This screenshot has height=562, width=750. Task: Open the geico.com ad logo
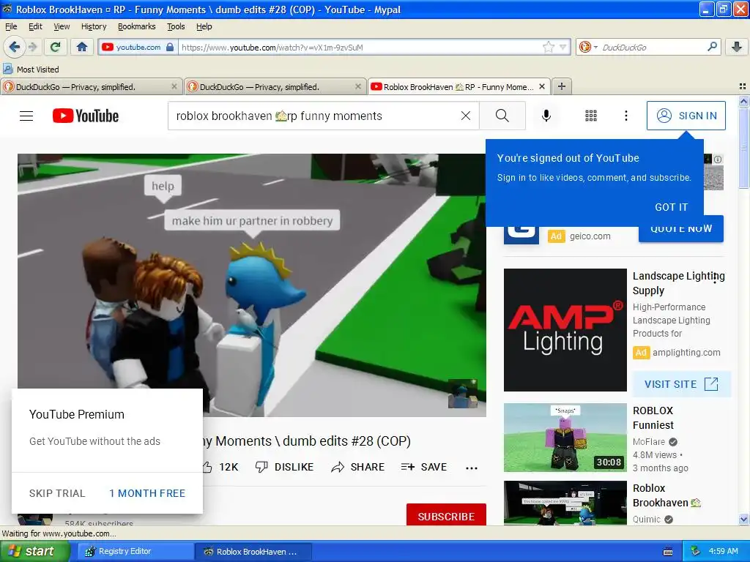point(521,235)
